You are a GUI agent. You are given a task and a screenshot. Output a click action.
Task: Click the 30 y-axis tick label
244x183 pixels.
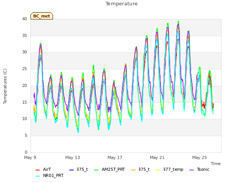[x=24, y=52]
